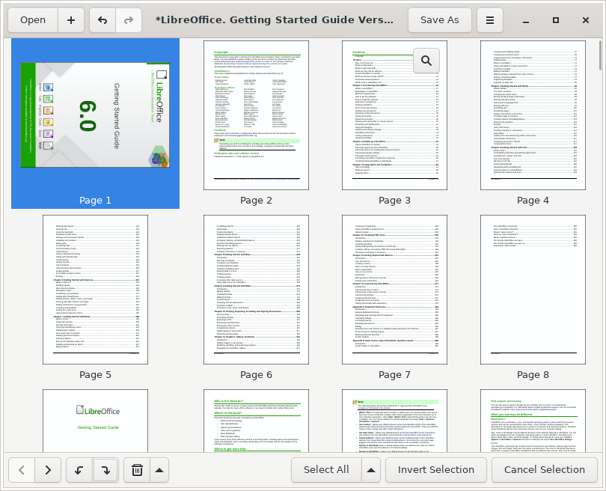Go to next page arrow
Viewport: 606px width, 491px height.
(x=48, y=470)
